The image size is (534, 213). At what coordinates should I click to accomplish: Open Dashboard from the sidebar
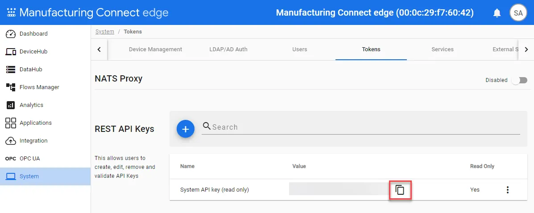(x=46, y=34)
